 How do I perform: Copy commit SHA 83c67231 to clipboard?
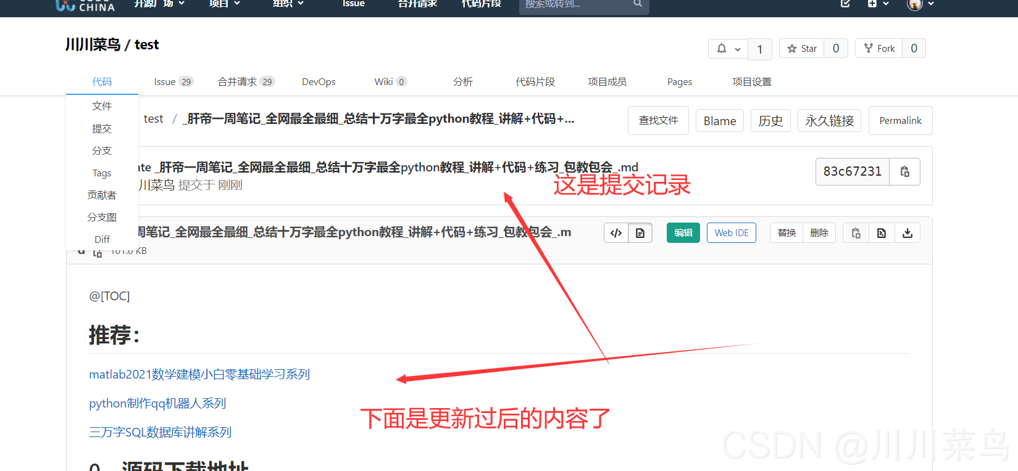point(904,171)
